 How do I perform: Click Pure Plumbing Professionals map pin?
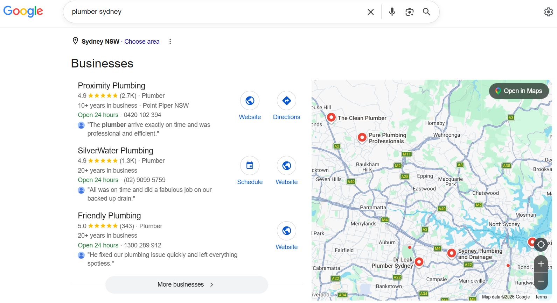click(362, 138)
